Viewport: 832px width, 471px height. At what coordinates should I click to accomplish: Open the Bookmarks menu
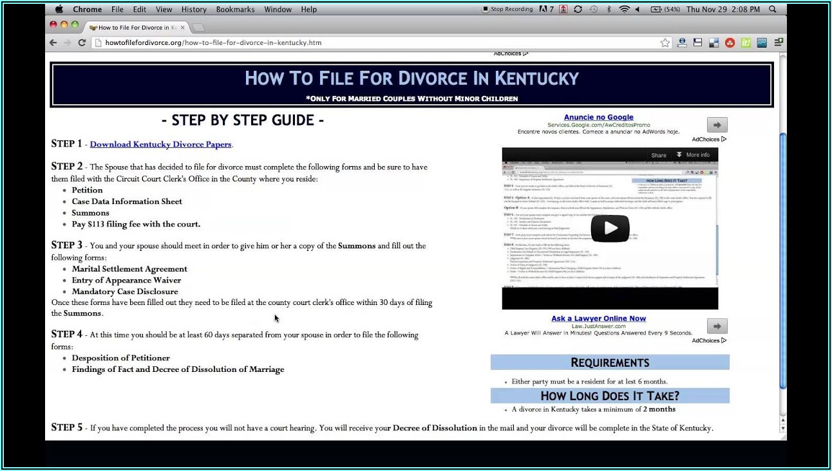pos(235,10)
